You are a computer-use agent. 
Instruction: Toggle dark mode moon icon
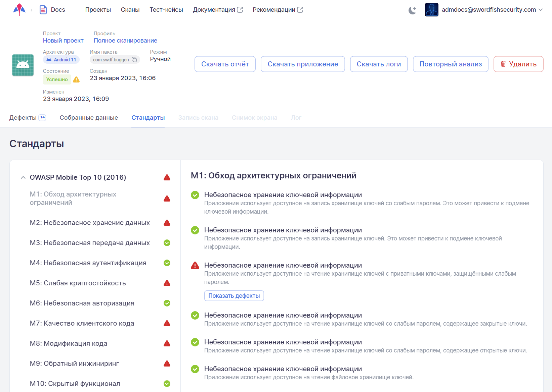coord(412,10)
